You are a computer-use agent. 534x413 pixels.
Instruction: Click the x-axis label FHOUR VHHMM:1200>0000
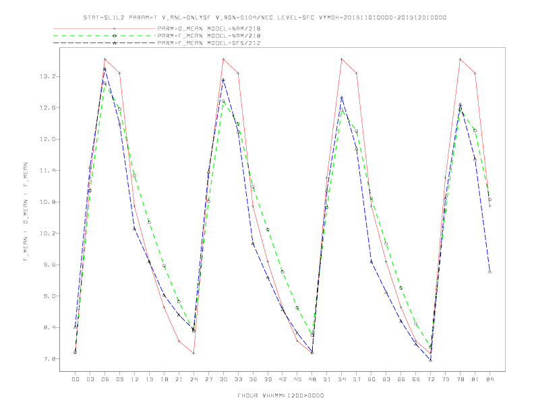pyautogui.click(x=280, y=395)
